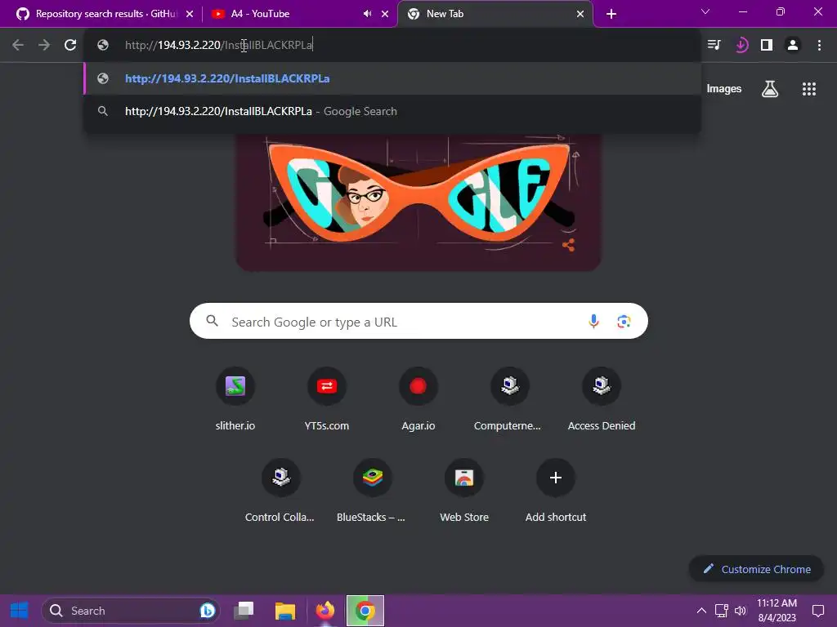Show hidden system tray icons

click(x=701, y=611)
